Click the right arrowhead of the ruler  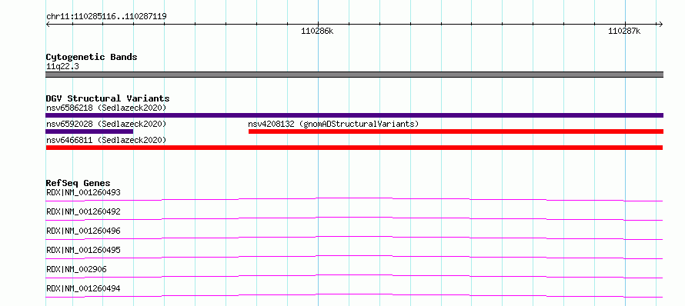(661, 25)
